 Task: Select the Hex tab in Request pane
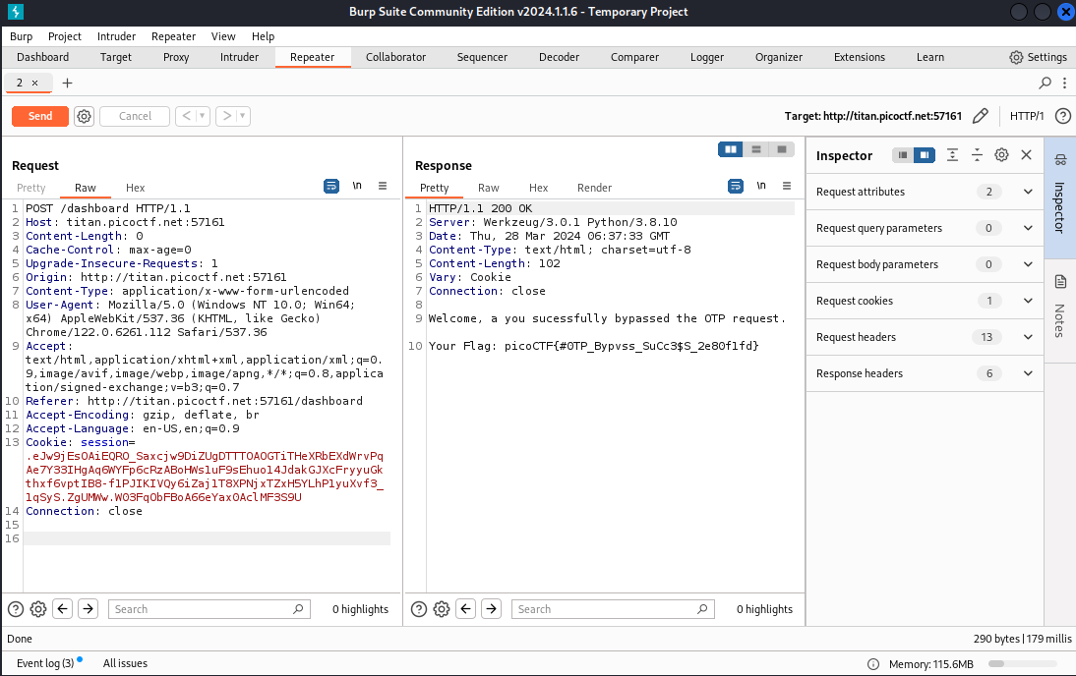coord(135,188)
